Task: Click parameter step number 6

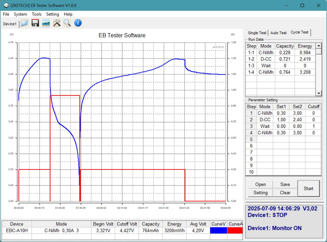Action: 251,146
